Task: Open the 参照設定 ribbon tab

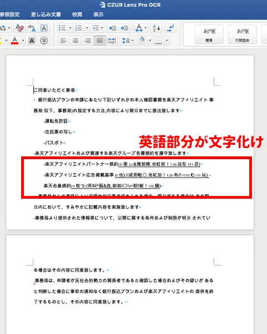Action: pyautogui.click(x=9, y=14)
